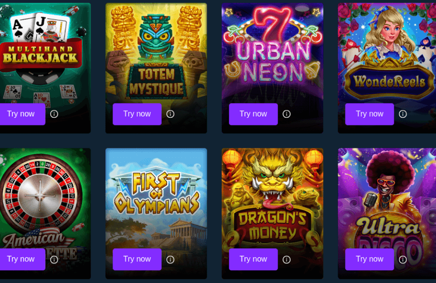The image size is (436, 283).
Task: Open info icon for Ultra Disco
Action: (403, 260)
